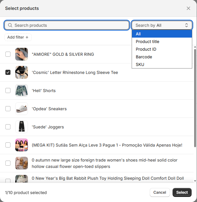Screen dimensions: 197x202
Task: Click the MEGA KIT product thumbnail
Action: [x=22, y=145]
